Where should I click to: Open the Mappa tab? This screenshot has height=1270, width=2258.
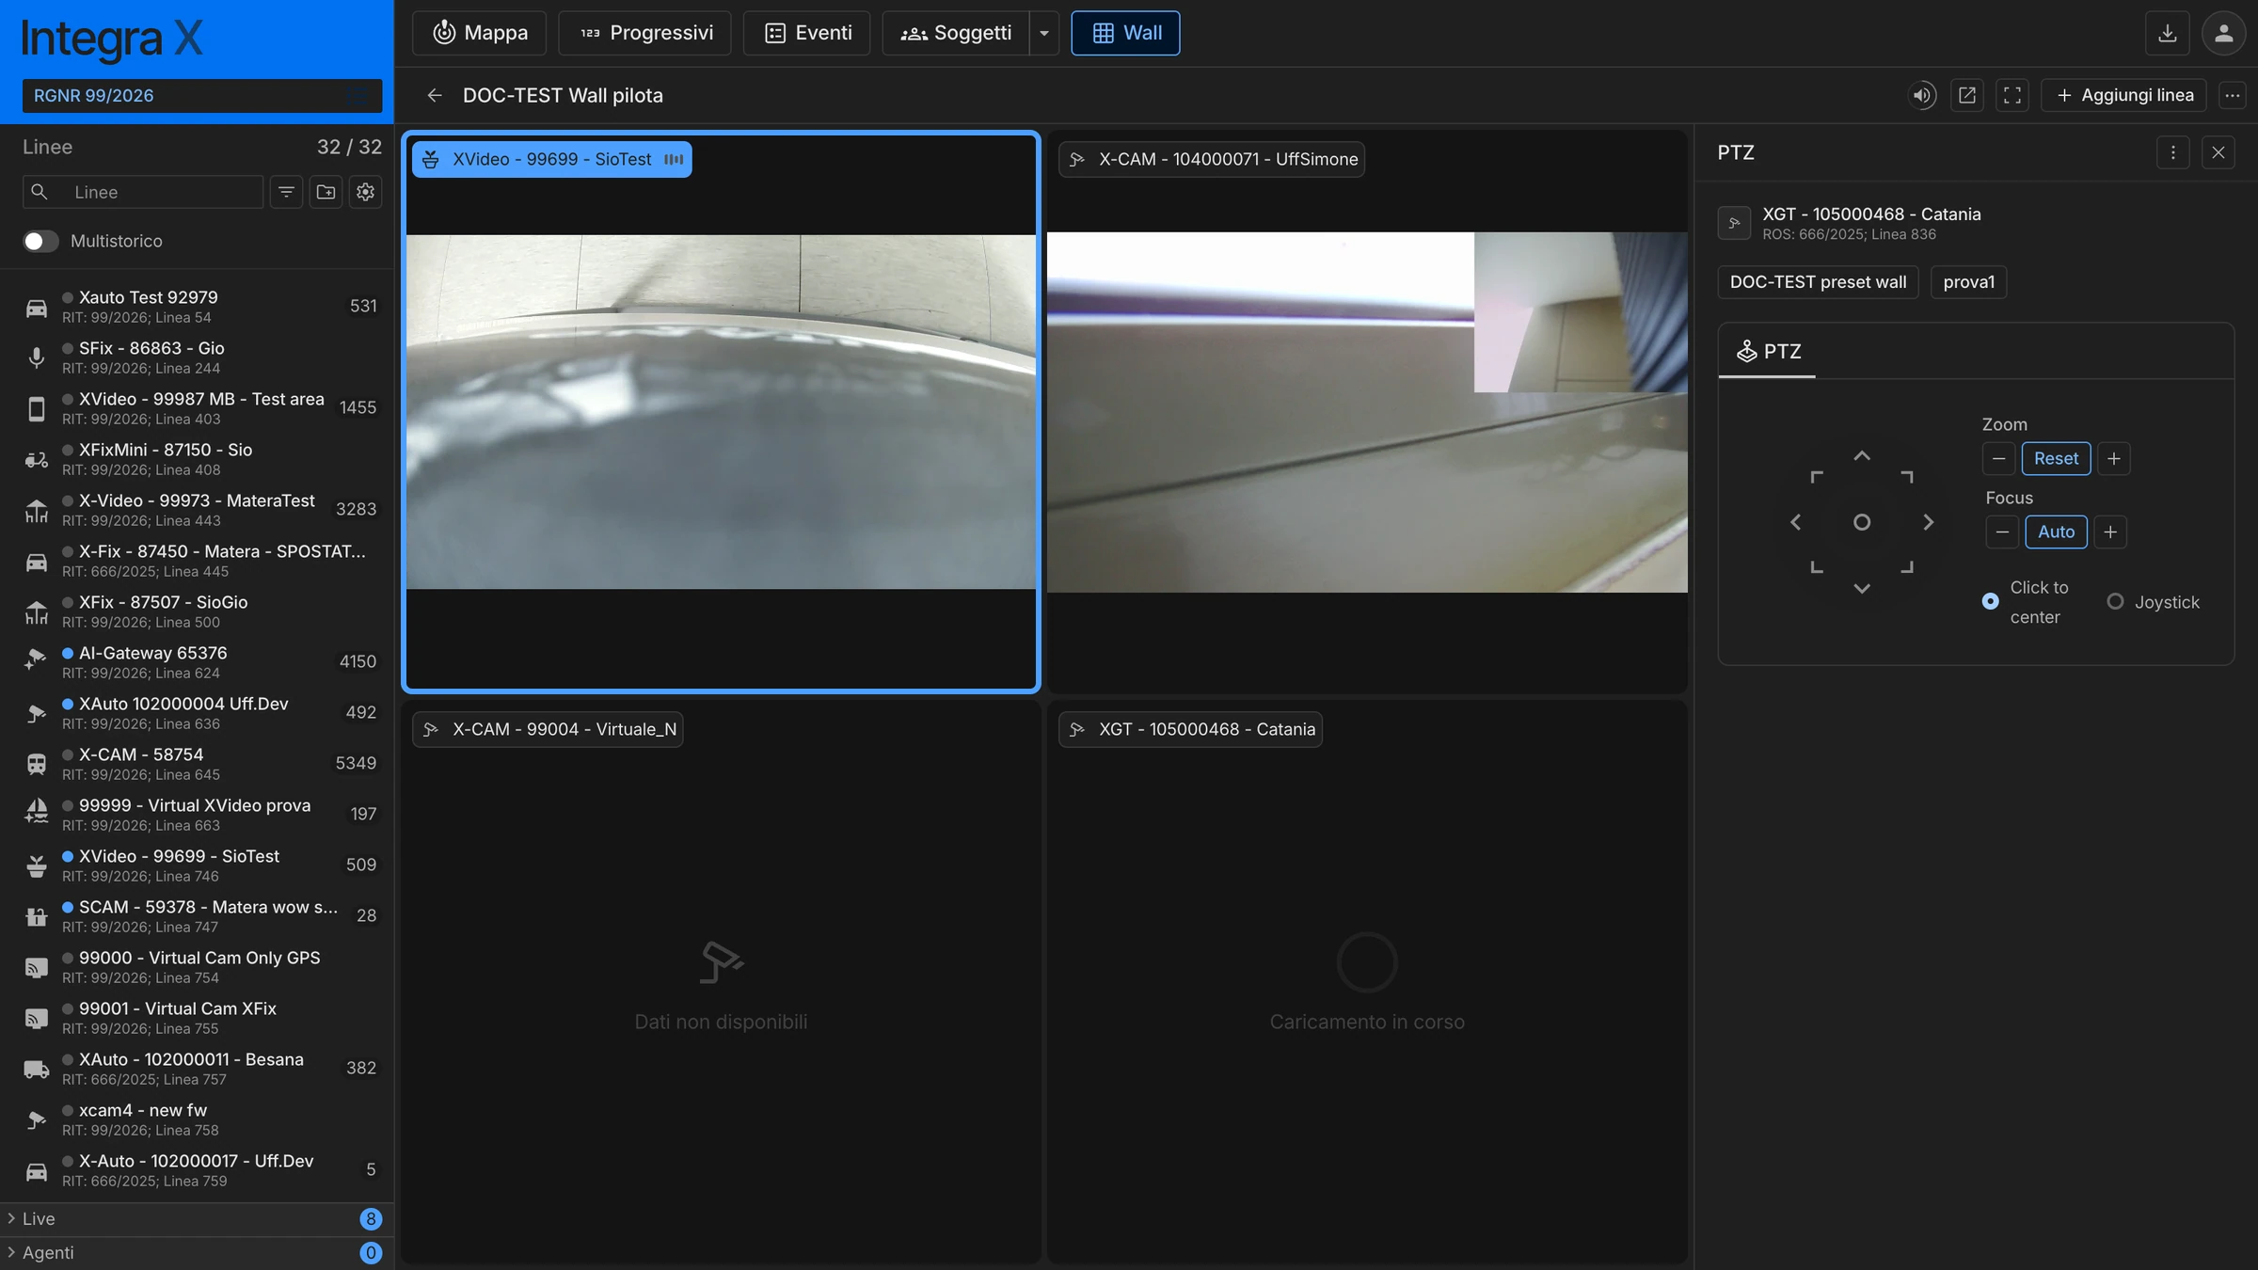click(480, 33)
